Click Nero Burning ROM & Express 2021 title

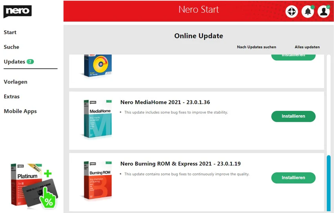(180, 164)
